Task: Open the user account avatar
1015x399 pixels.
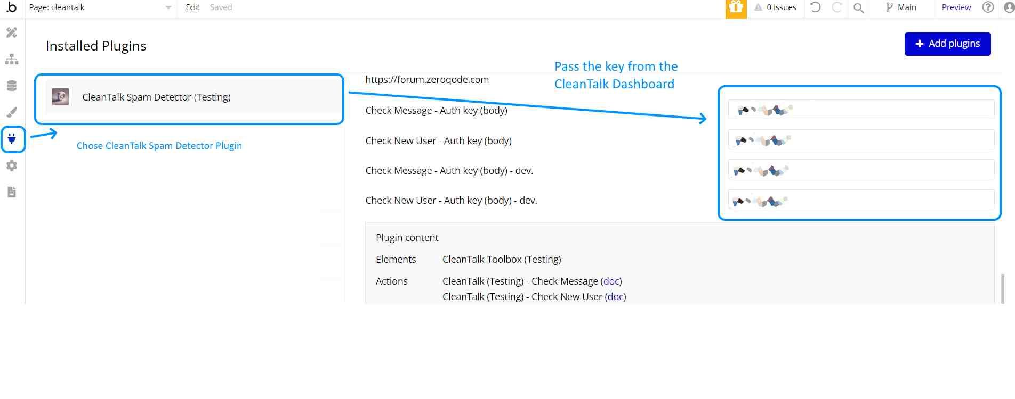Action: pos(1009,7)
